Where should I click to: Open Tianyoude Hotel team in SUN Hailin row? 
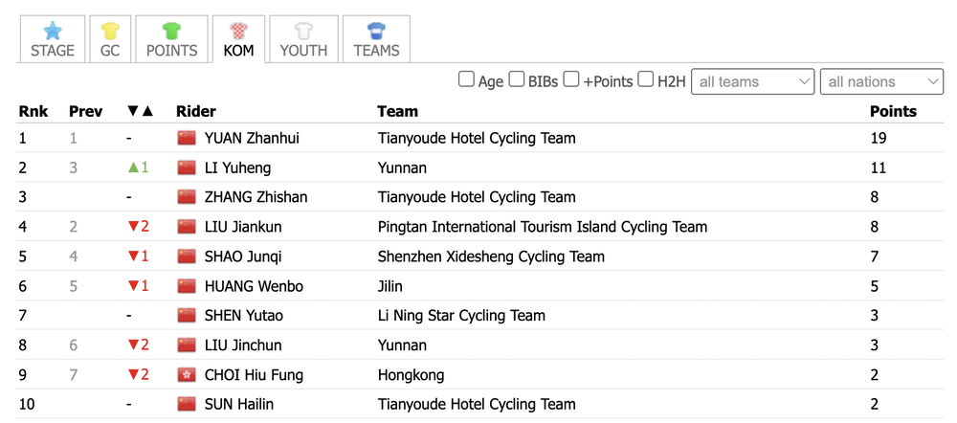click(x=476, y=405)
